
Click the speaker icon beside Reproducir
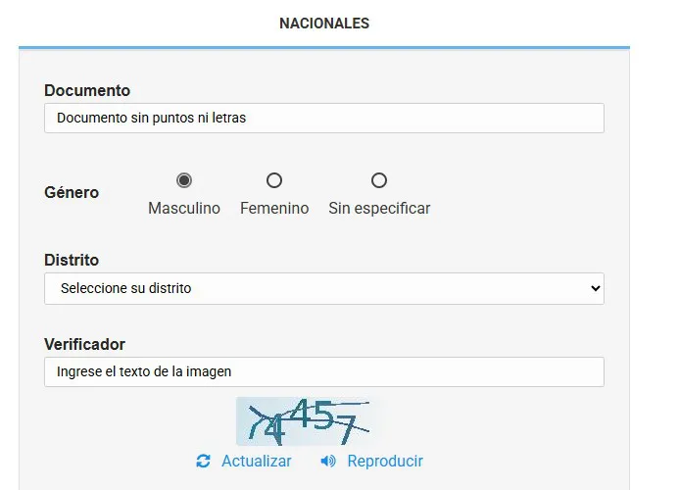(328, 461)
